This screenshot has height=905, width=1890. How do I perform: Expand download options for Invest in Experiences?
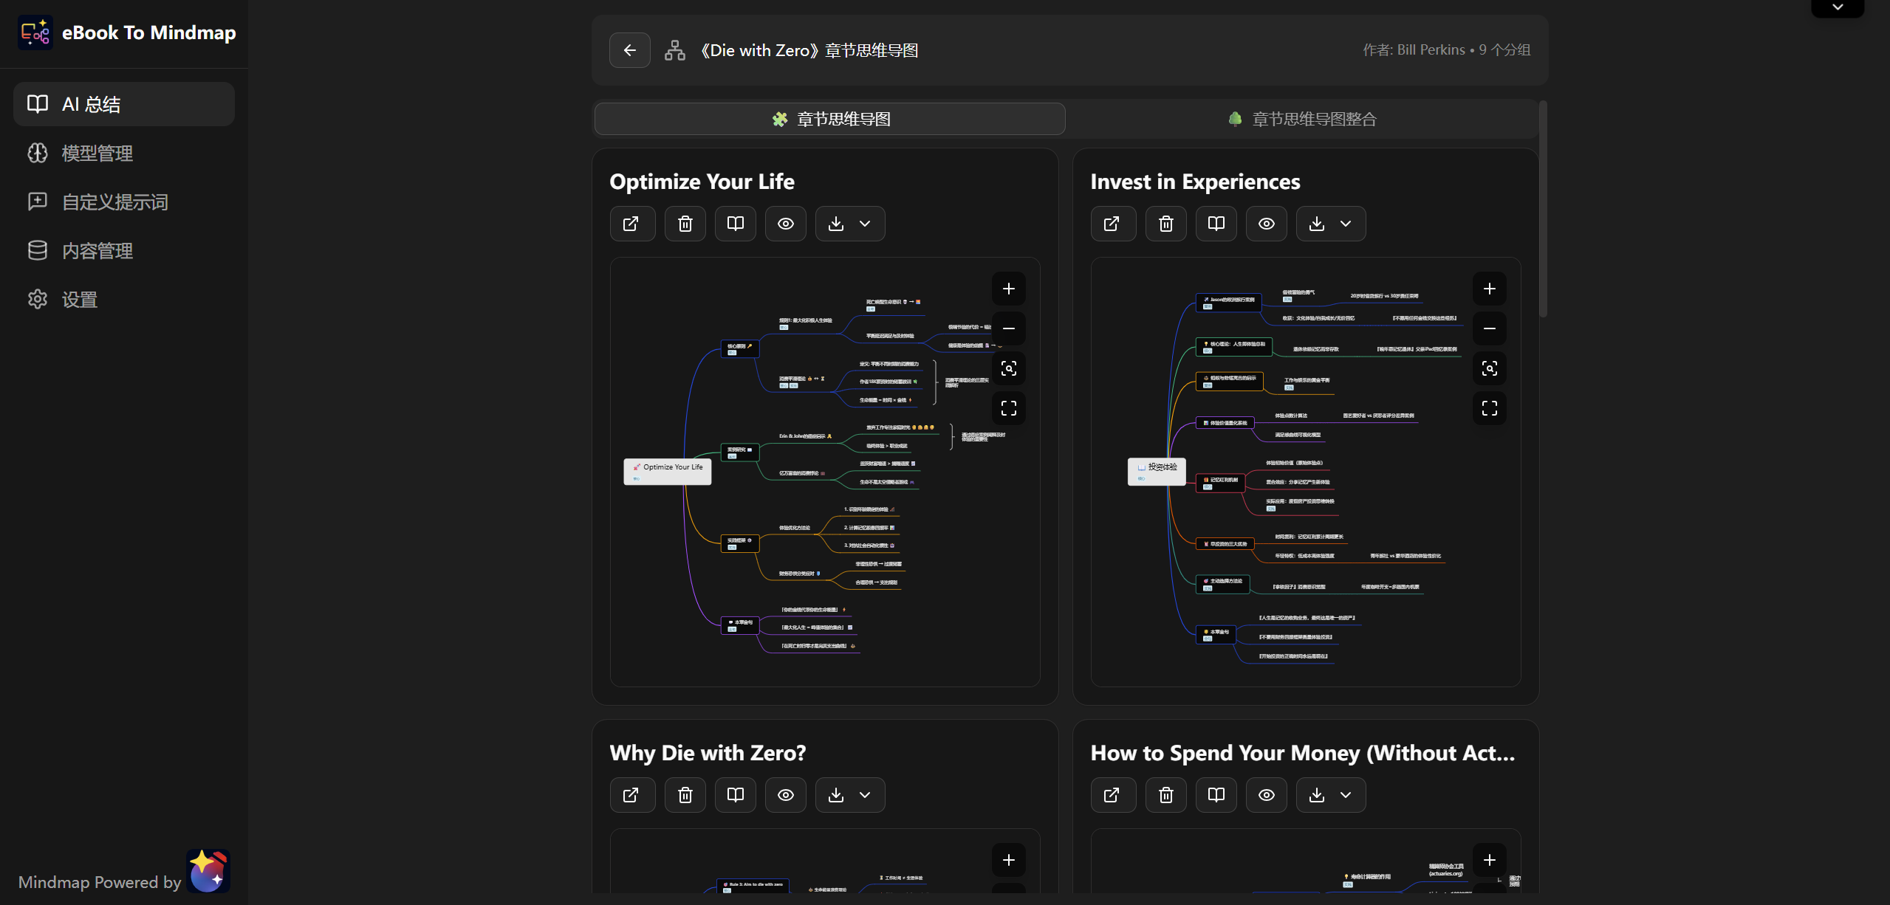1346,224
